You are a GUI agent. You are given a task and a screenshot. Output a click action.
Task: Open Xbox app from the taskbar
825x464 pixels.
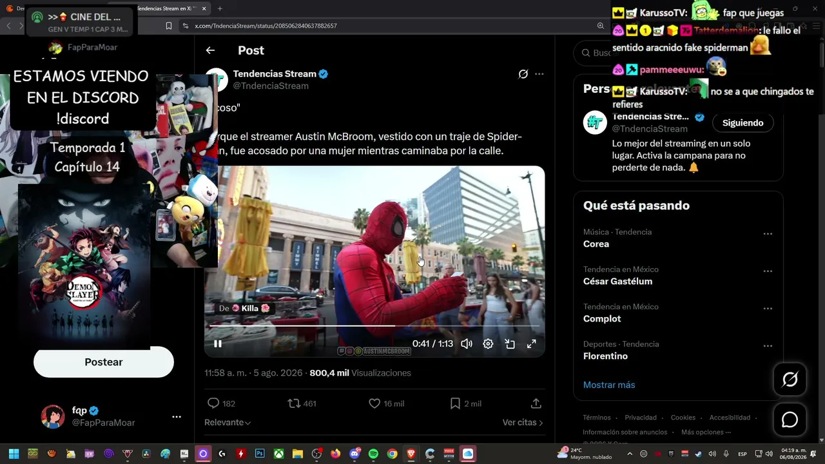[x=278, y=454]
